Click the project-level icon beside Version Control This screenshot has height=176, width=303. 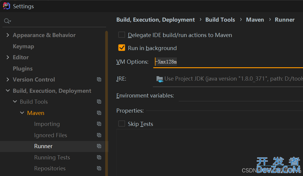(99, 79)
